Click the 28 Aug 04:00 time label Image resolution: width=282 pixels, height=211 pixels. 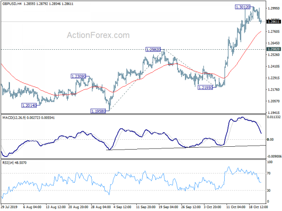(101, 207)
